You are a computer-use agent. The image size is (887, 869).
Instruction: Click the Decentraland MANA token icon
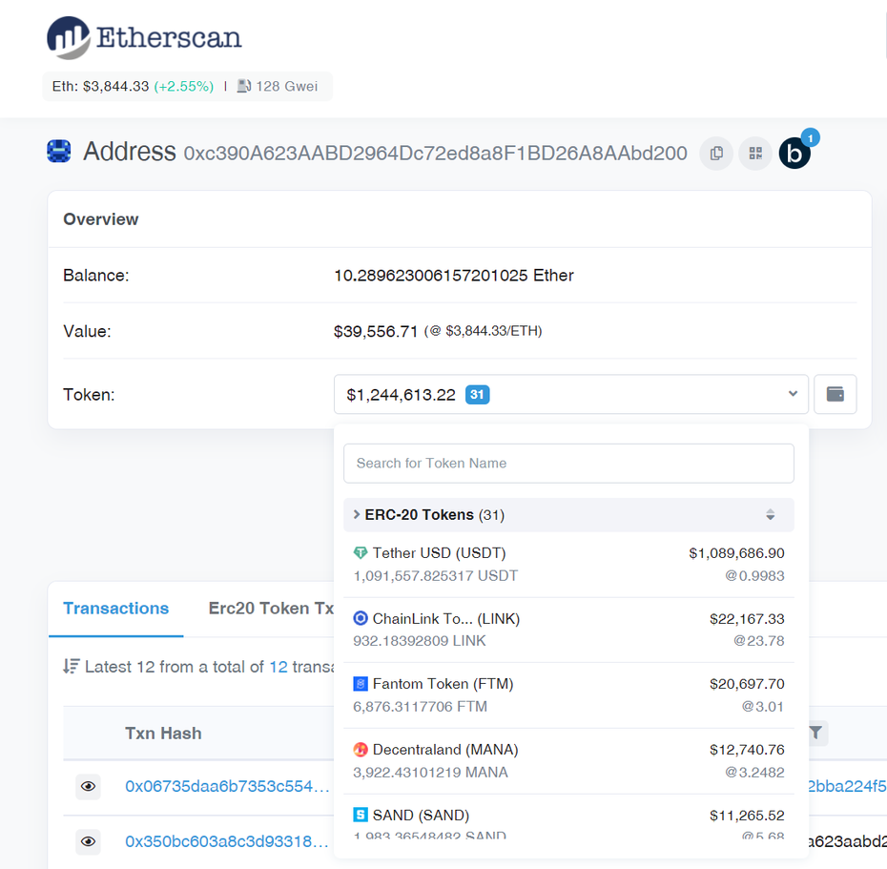[x=360, y=750]
